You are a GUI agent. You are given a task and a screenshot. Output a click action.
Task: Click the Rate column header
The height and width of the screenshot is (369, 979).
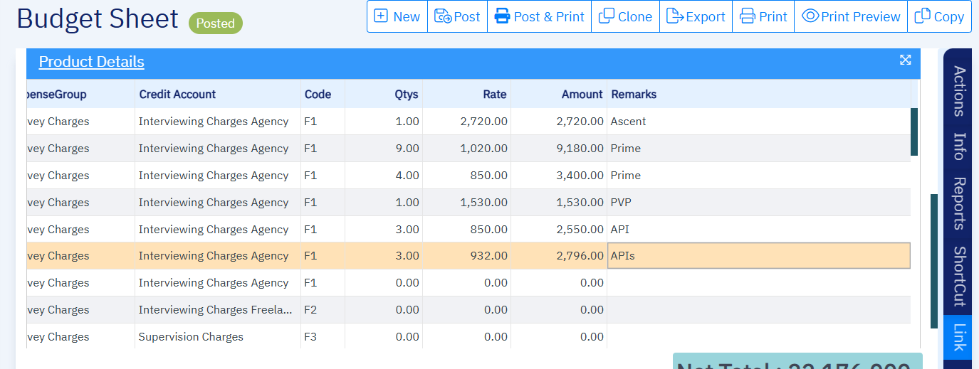(467, 94)
